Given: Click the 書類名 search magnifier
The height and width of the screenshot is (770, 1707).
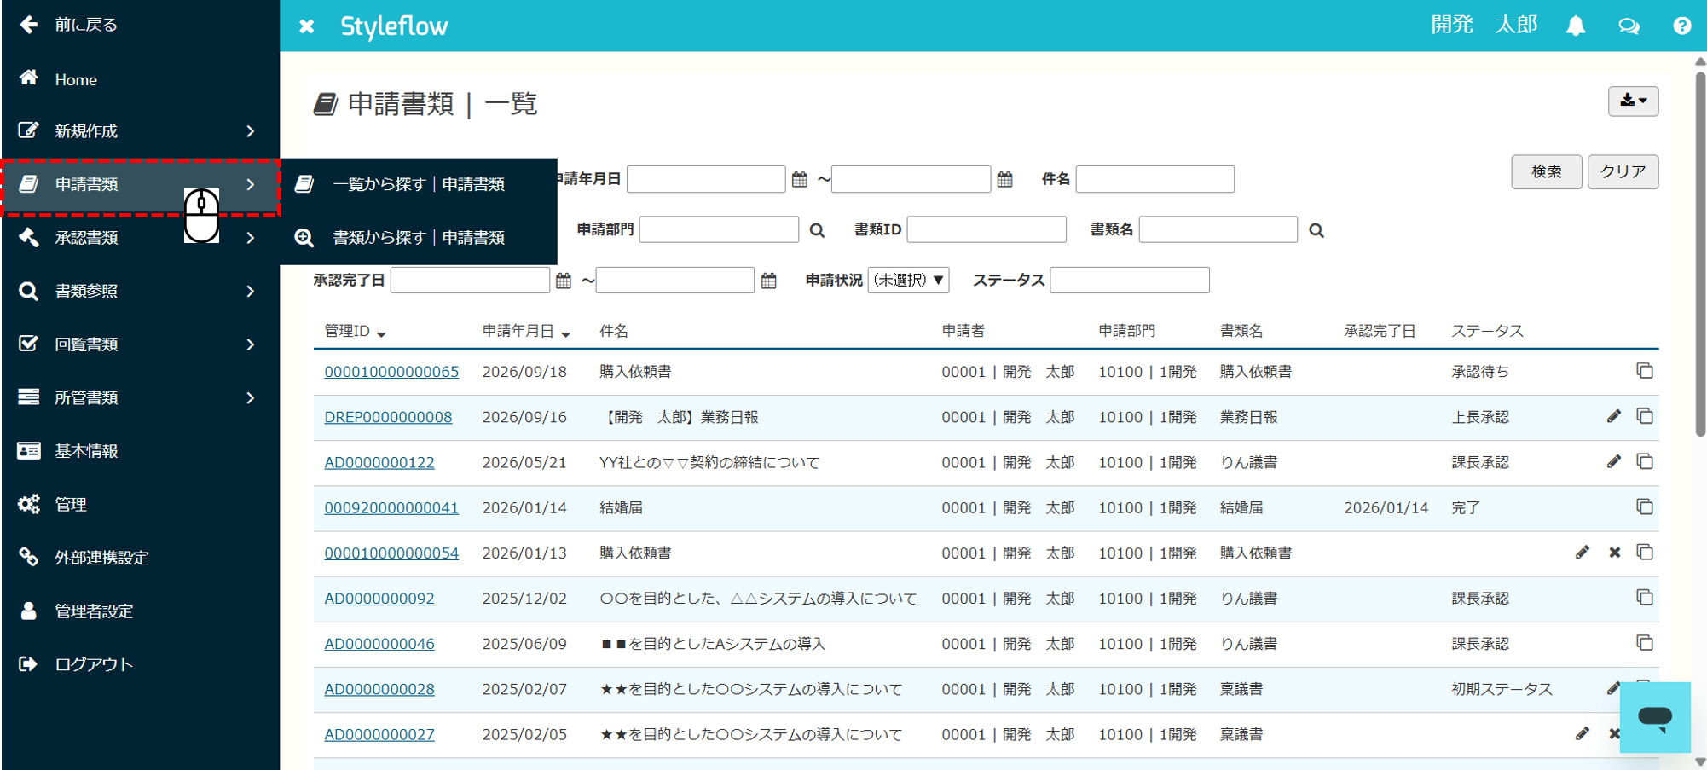Looking at the screenshot, I should [x=1316, y=230].
